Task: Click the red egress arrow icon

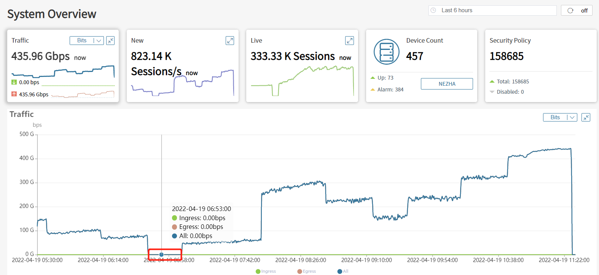Action: pos(14,94)
